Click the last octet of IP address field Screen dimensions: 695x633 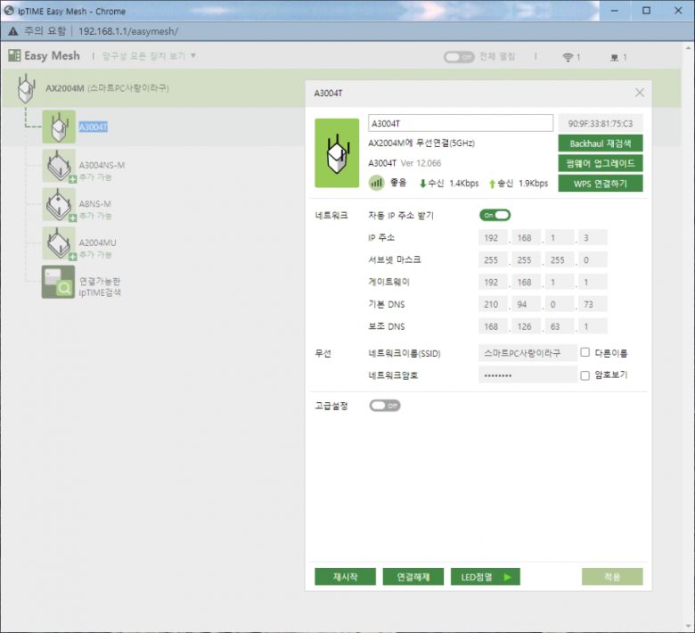point(593,238)
